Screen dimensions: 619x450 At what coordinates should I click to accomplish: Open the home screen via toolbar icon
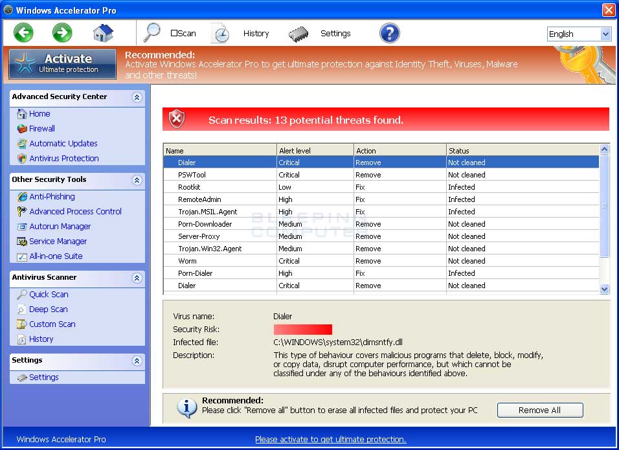(x=102, y=32)
